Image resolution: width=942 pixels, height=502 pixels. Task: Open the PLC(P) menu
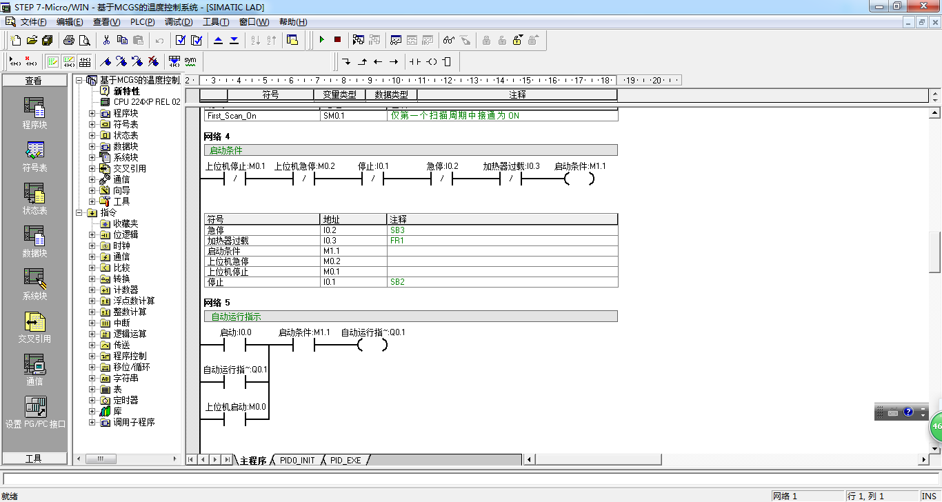143,22
